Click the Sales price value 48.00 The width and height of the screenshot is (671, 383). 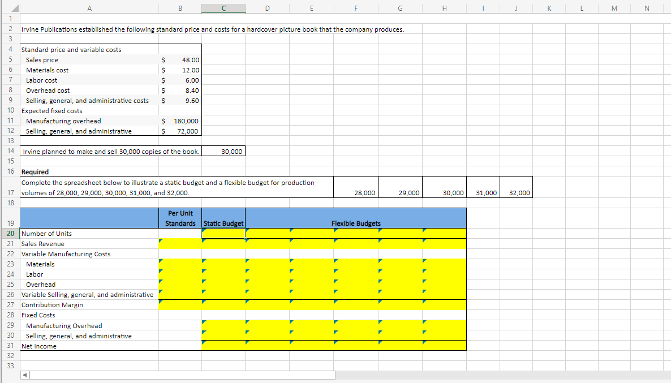(180, 60)
